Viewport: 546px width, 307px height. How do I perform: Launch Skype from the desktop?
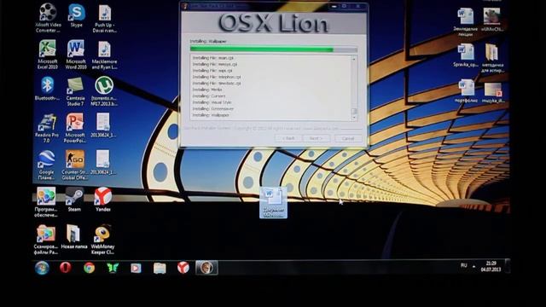76,16
